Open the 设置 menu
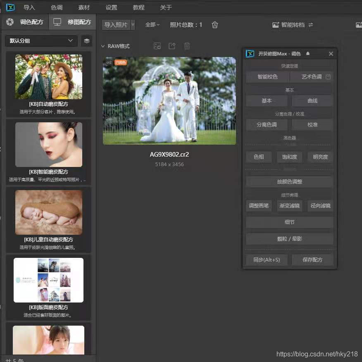The image size is (362, 362). click(111, 7)
